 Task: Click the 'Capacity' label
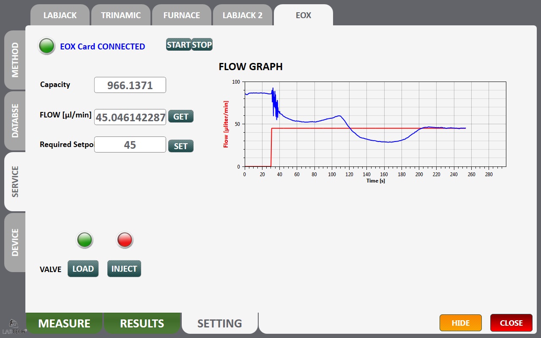tap(55, 84)
